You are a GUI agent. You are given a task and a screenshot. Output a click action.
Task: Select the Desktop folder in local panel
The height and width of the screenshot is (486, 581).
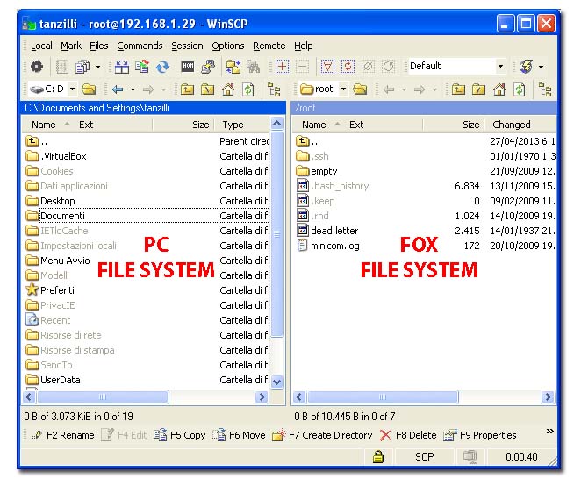[x=57, y=201]
